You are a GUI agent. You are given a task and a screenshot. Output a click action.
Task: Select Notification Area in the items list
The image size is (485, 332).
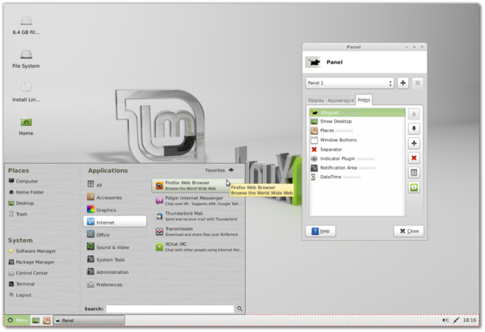(357, 168)
